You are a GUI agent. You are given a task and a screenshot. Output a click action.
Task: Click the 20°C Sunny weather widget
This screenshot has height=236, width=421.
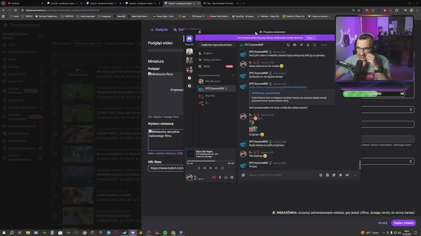pos(370,233)
